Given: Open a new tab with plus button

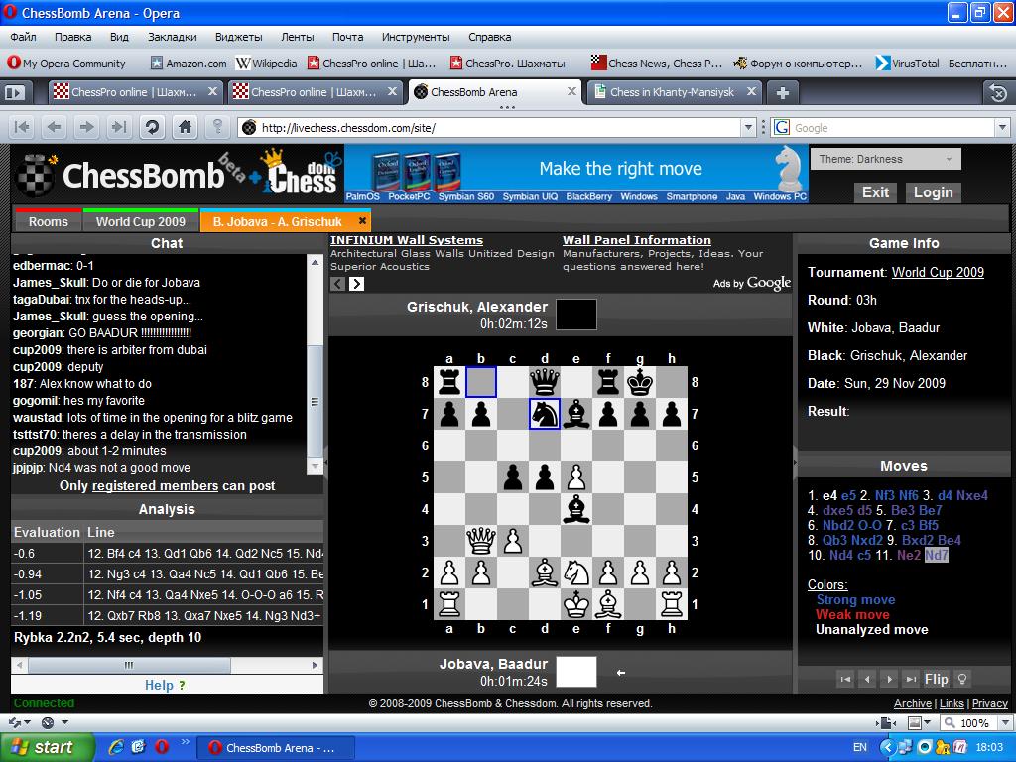Looking at the screenshot, I should click(x=783, y=92).
